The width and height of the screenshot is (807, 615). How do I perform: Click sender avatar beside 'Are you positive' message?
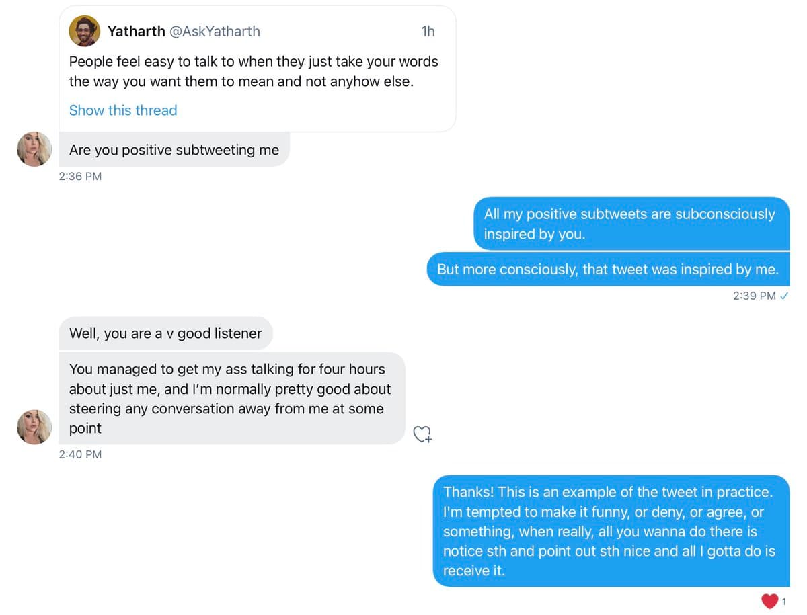tap(34, 149)
